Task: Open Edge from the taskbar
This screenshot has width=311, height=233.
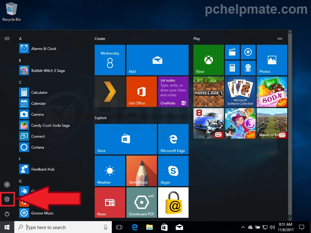Action: click(135, 227)
